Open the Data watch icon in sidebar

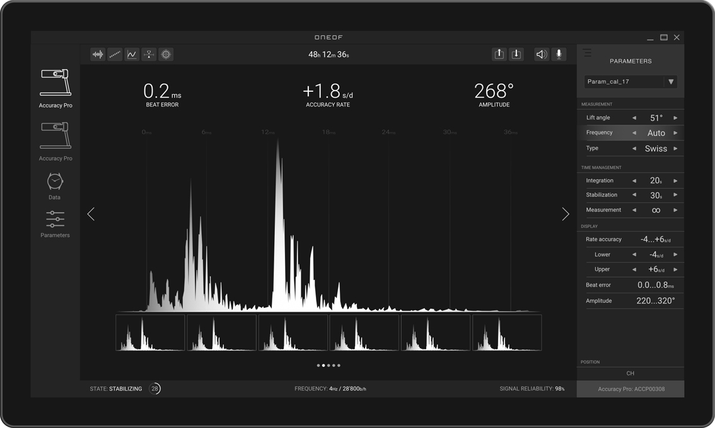click(55, 186)
